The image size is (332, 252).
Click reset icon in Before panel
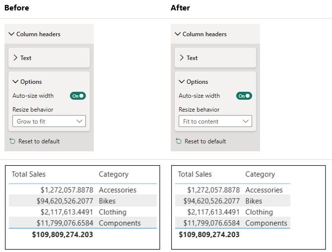tap(12, 141)
